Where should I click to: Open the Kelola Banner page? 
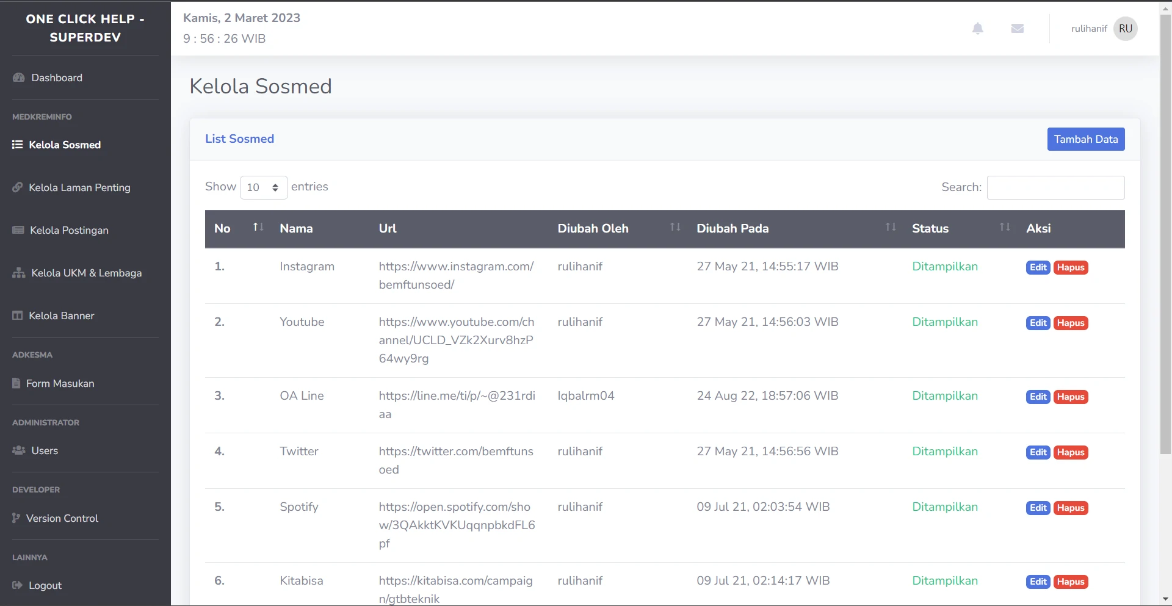61,316
